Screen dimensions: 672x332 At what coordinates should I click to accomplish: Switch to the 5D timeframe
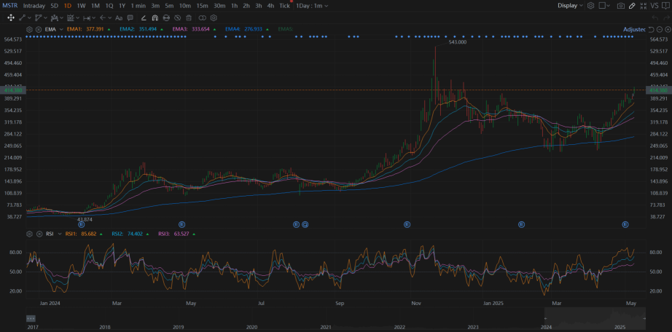pyautogui.click(x=55, y=6)
